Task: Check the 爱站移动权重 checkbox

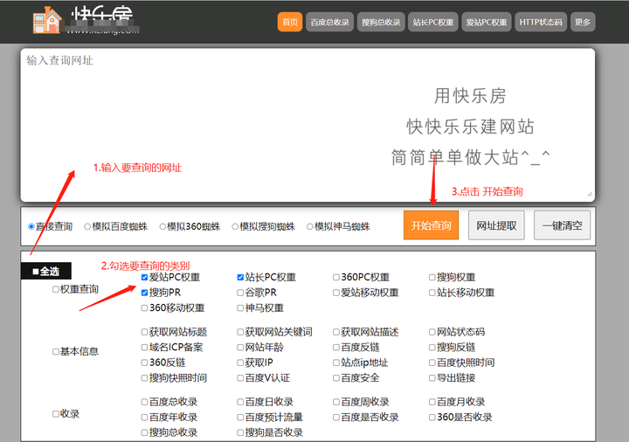Action: coord(336,293)
